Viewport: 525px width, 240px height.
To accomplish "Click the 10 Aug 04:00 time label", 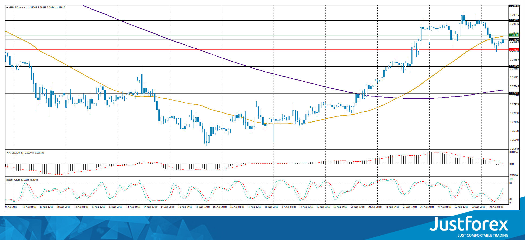I will pos(29,207).
